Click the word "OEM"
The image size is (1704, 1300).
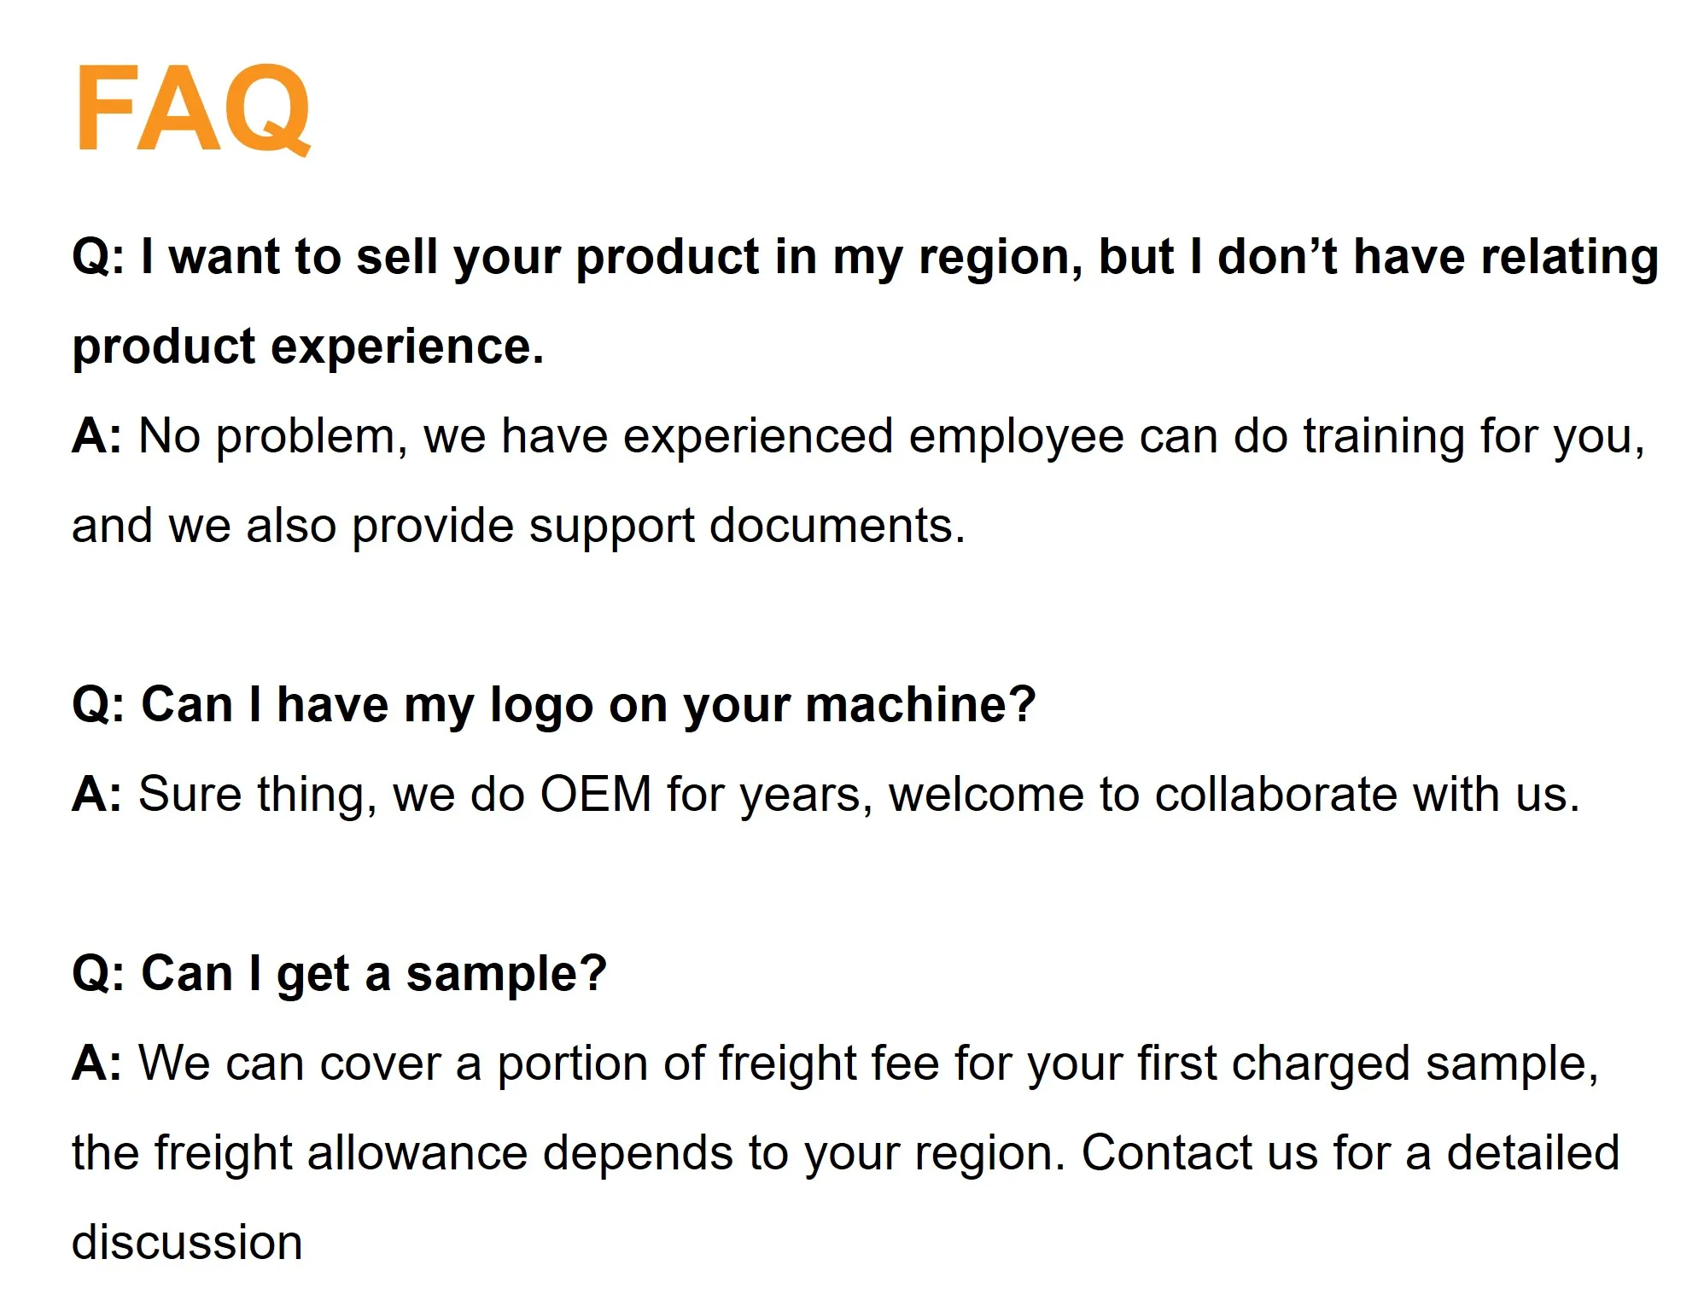pyautogui.click(x=595, y=795)
